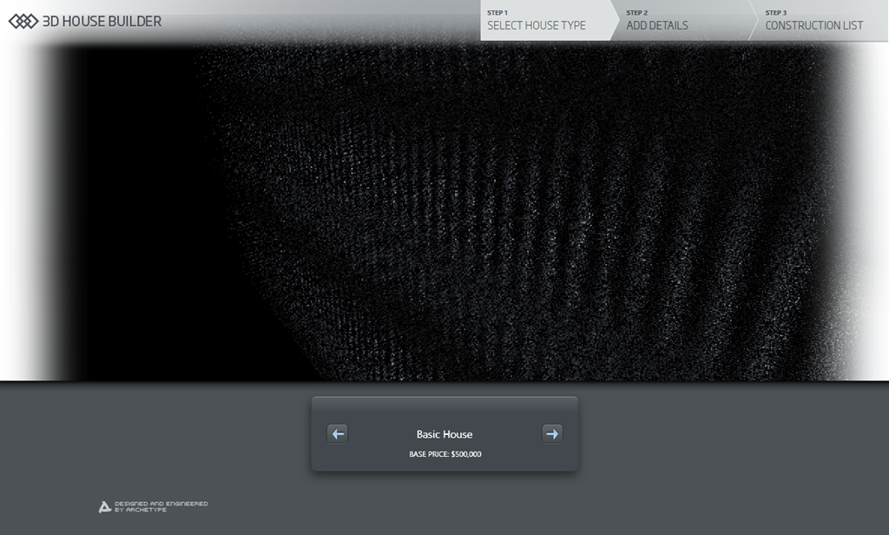Click the Step 3 number label
The width and height of the screenshot is (889, 535).
(x=775, y=13)
